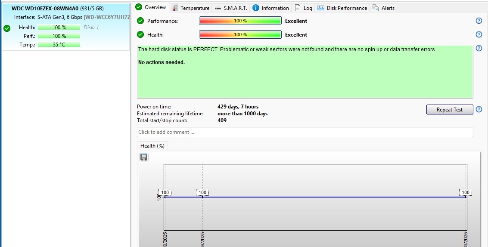488x247 pixels.
Task: Click green status check in disk list panel
Action: [x=7, y=28]
